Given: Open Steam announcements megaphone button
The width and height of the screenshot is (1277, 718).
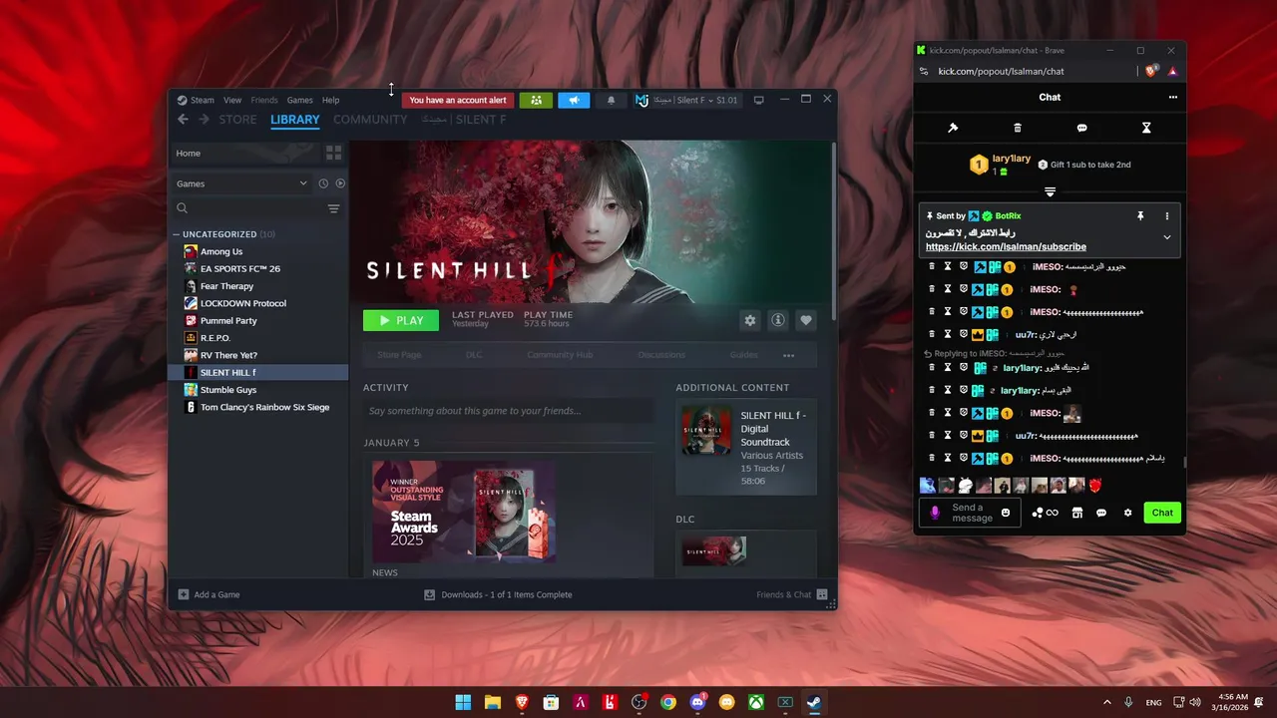Looking at the screenshot, I should point(574,100).
